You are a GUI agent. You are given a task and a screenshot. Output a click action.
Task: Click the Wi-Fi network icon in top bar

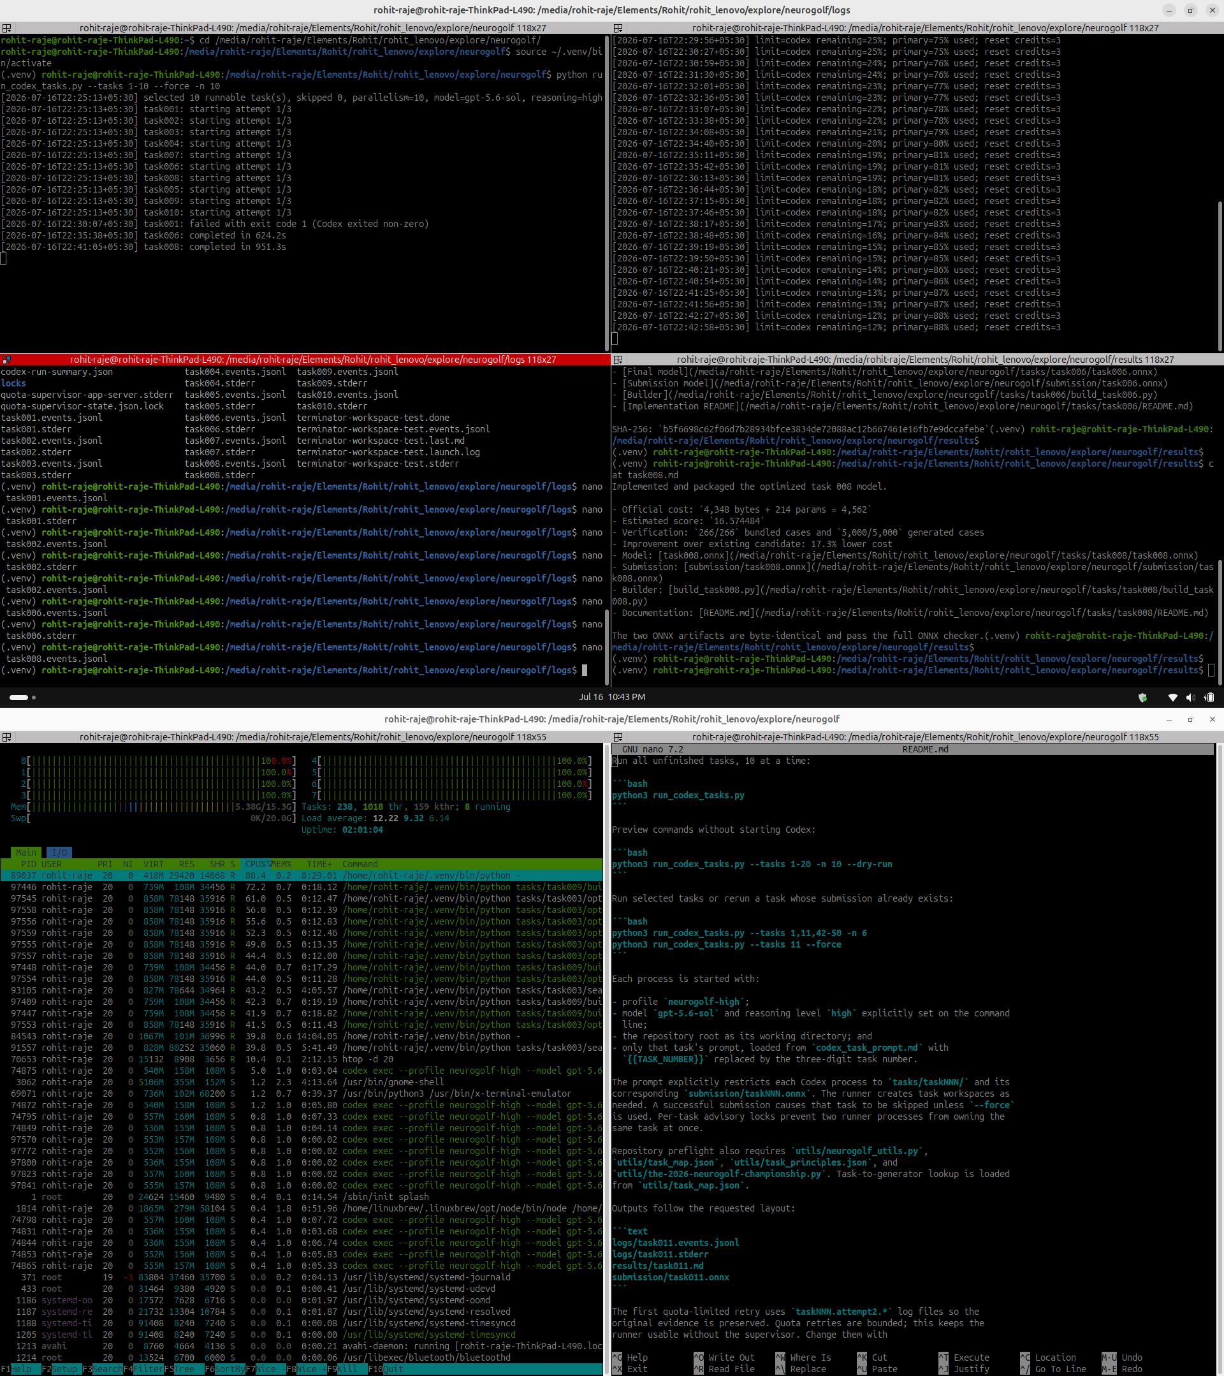(1172, 698)
